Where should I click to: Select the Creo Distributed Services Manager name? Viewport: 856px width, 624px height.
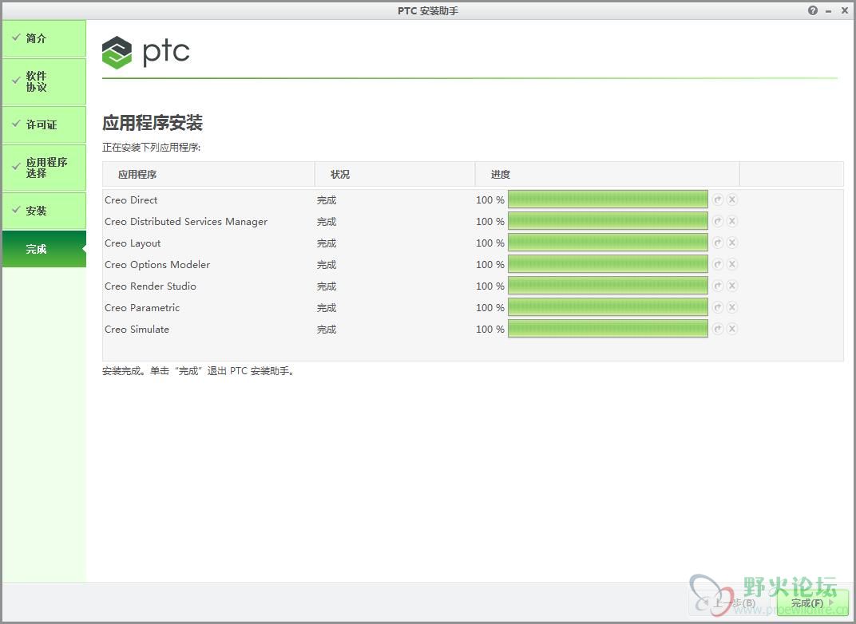(186, 222)
